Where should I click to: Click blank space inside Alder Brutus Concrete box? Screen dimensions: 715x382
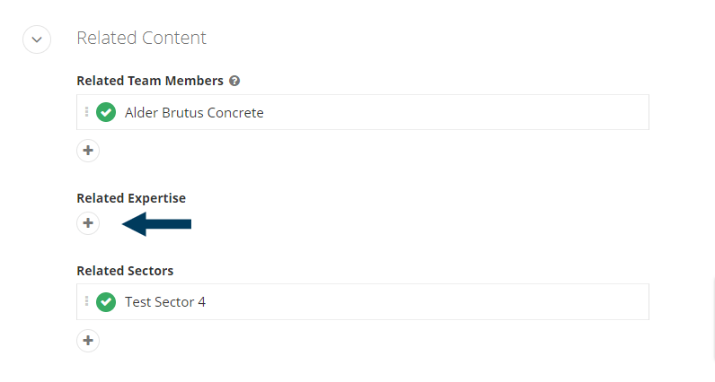click(x=456, y=112)
